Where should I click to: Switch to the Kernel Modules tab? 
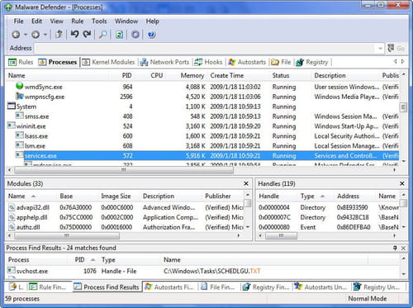(x=108, y=62)
